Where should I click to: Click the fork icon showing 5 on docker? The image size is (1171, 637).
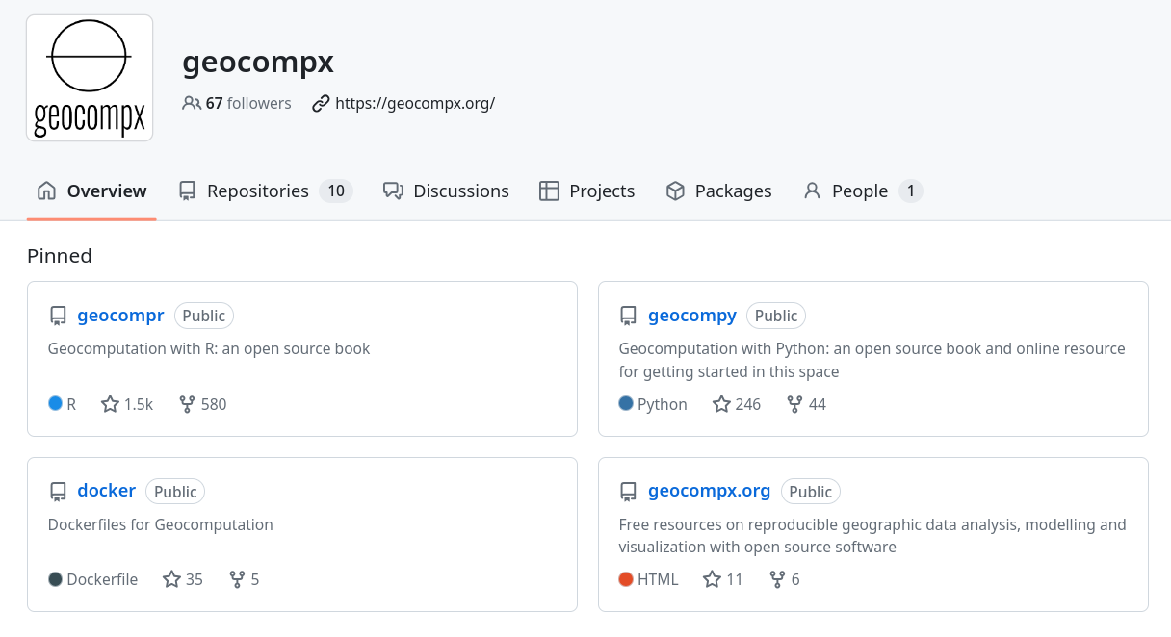[x=237, y=579]
